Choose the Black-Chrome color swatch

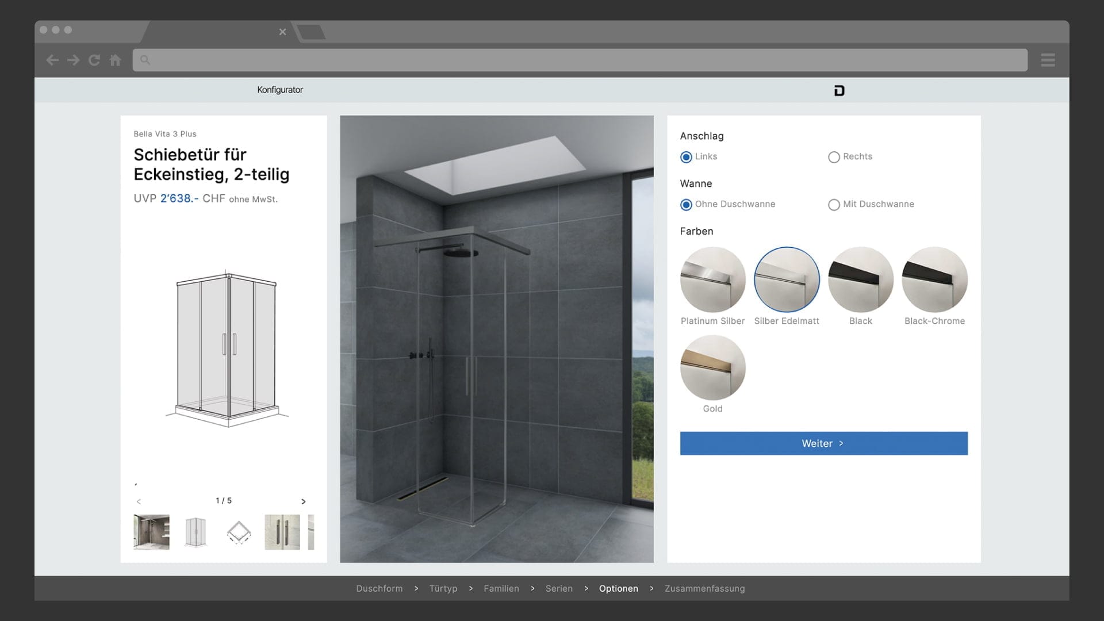tap(934, 280)
